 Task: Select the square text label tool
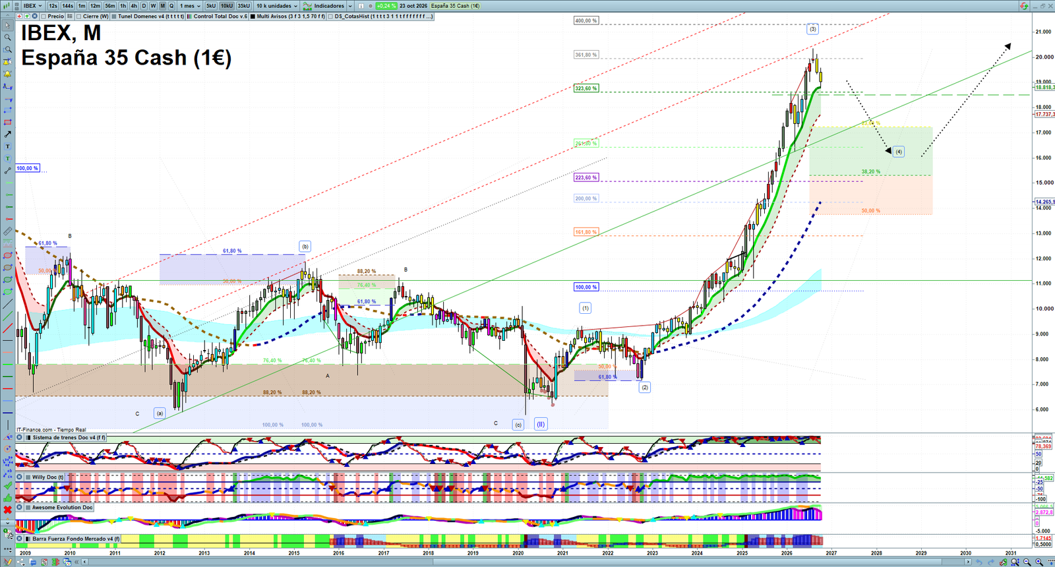click(x=7, y=146)
